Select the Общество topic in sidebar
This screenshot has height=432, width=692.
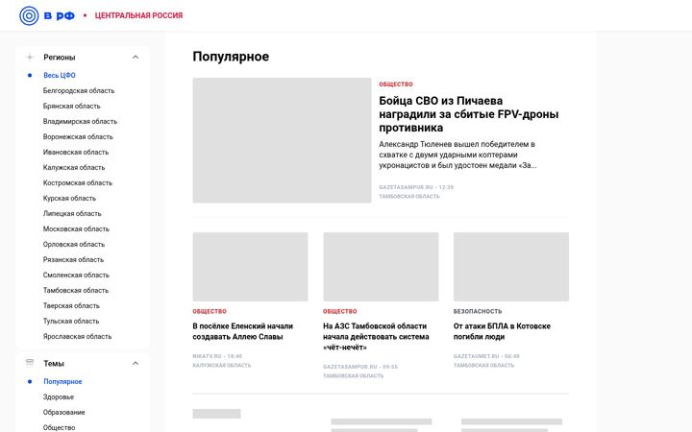tap(60, 427)
